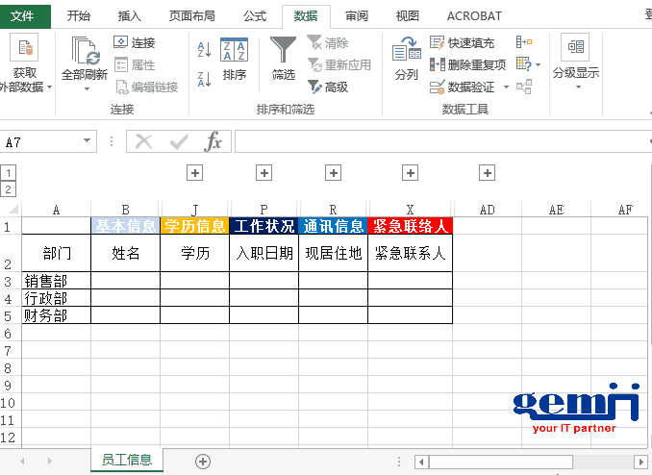Screen dimensions: 652x475
Task: Expand column group above column J
Action: click(x=194, y=173)
